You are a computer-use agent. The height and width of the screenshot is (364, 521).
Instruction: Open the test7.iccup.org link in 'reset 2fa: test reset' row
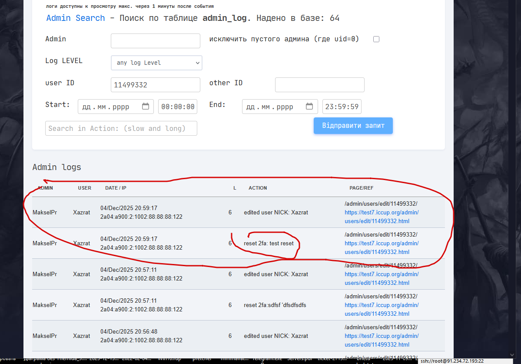382,247
